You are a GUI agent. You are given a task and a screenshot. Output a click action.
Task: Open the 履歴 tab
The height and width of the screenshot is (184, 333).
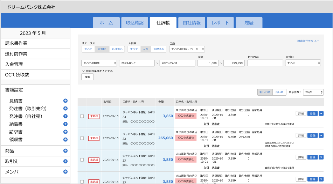[249, 23]
